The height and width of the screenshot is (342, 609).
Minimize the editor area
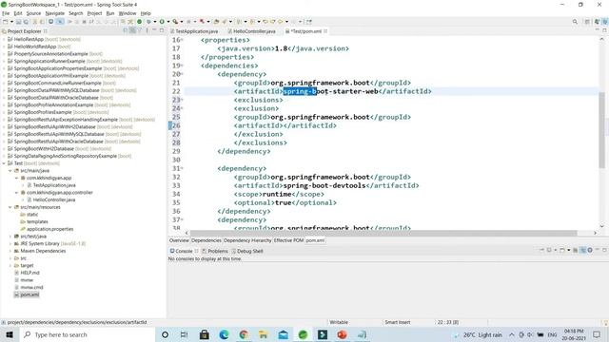(x=597, y=30)
